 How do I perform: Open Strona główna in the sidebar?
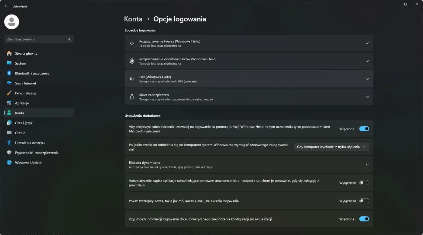pyautogui.click(x=39, y=53)
